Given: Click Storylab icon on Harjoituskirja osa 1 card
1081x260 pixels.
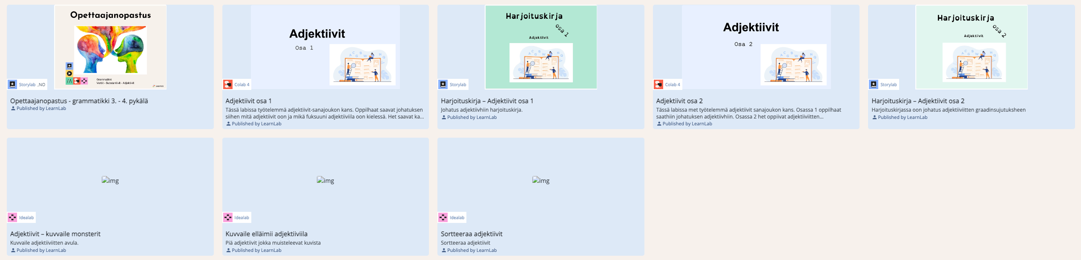Looking at the screenshot, I should pos(443,84).
